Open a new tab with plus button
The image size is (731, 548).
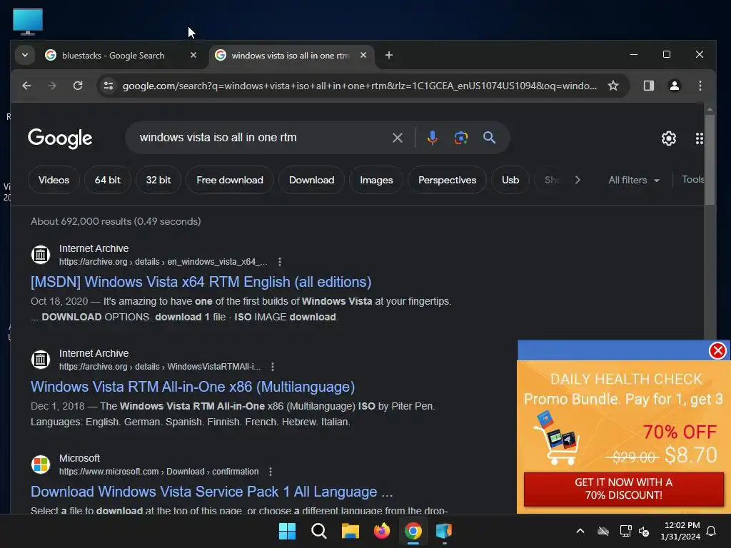tap(389, 55)
